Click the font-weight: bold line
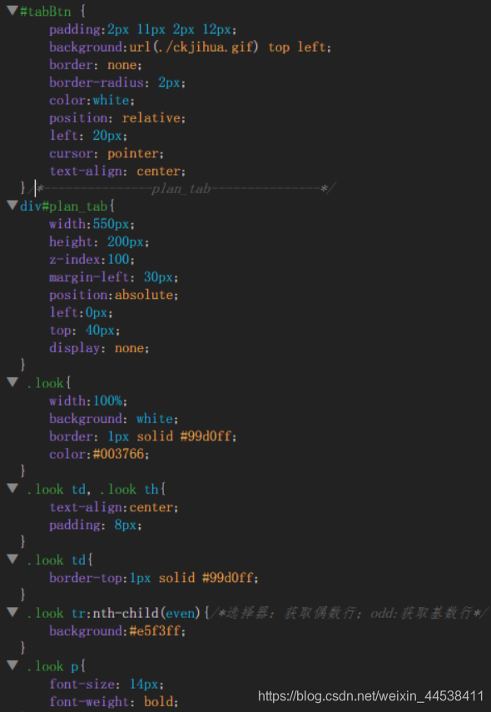Viewport: 491px width, 712px height. click(113, 701)
